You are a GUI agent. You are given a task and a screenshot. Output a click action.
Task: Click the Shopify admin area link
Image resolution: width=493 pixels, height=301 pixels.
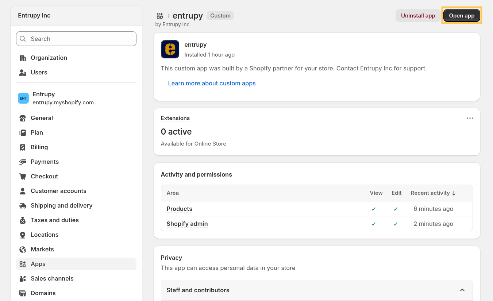coord(187,224)
